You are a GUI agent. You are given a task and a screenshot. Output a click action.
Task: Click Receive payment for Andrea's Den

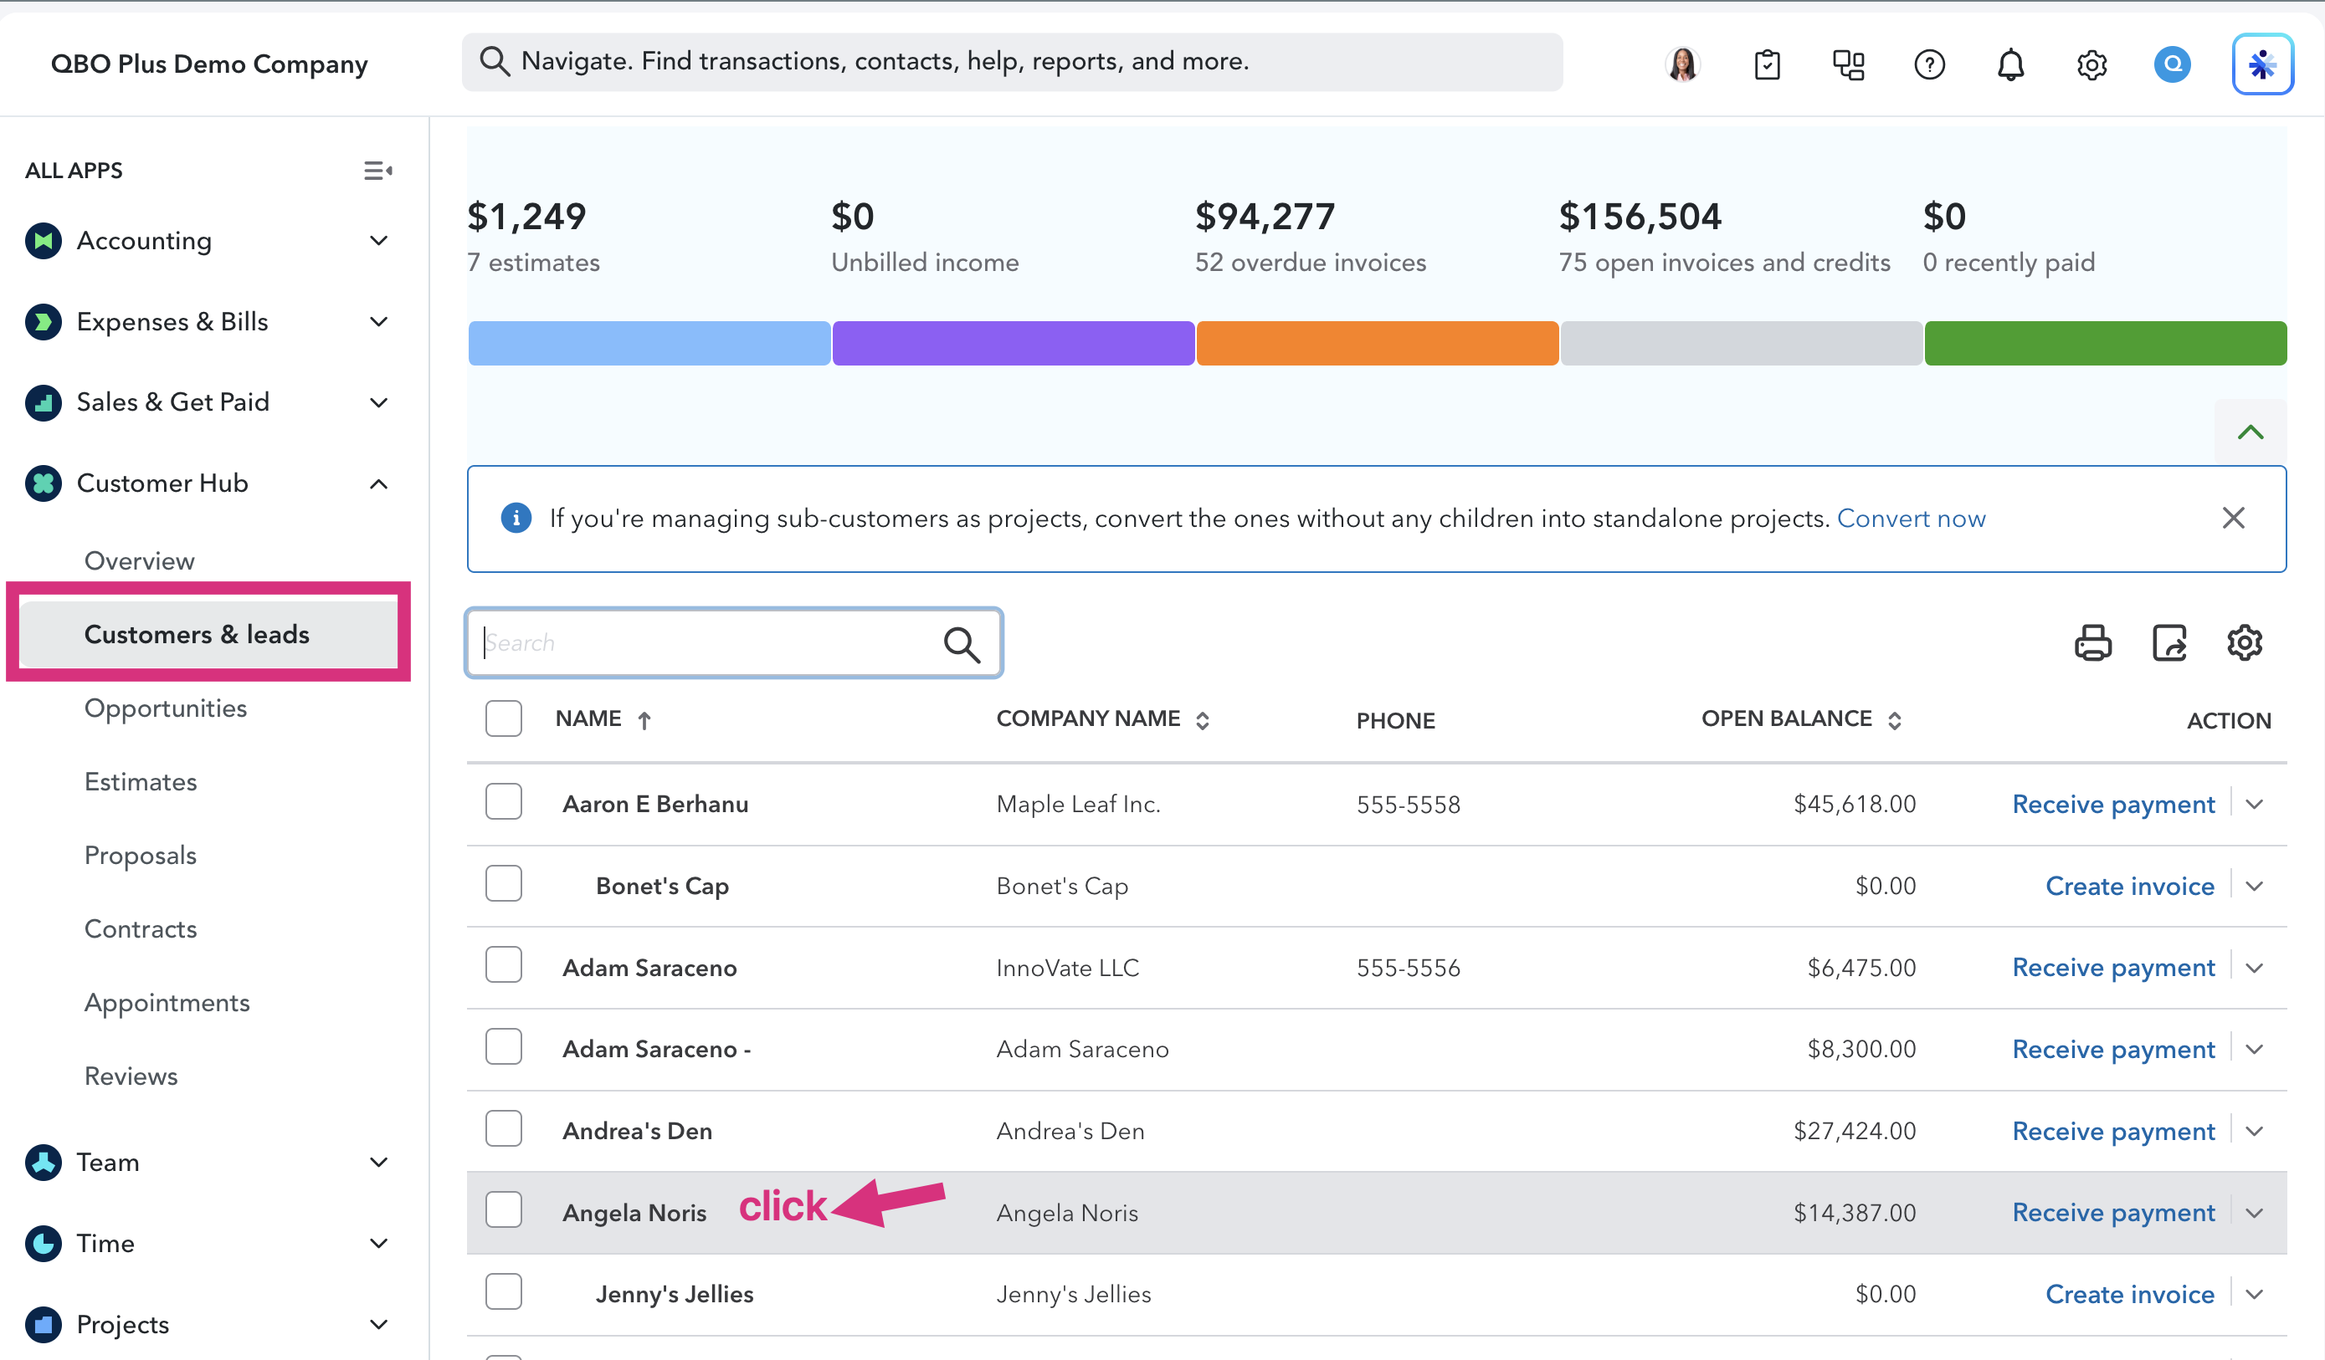[x=2112, y=1132]
